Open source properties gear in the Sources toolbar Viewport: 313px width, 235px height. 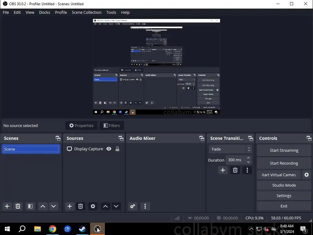93,206
